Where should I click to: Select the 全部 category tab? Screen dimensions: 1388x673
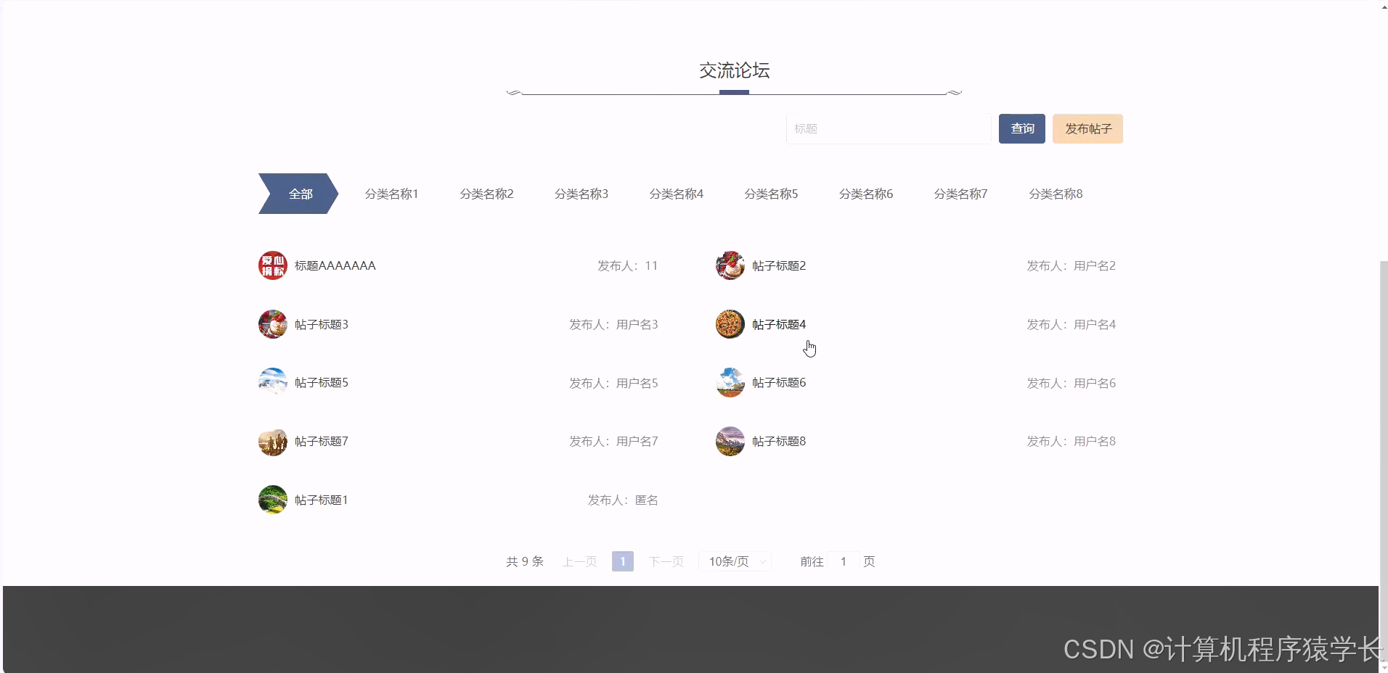coord(299,193)
